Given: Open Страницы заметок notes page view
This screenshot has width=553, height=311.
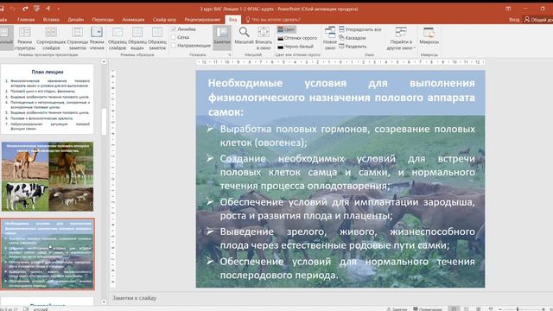Looking at the screenshot, I should (77, 38).
